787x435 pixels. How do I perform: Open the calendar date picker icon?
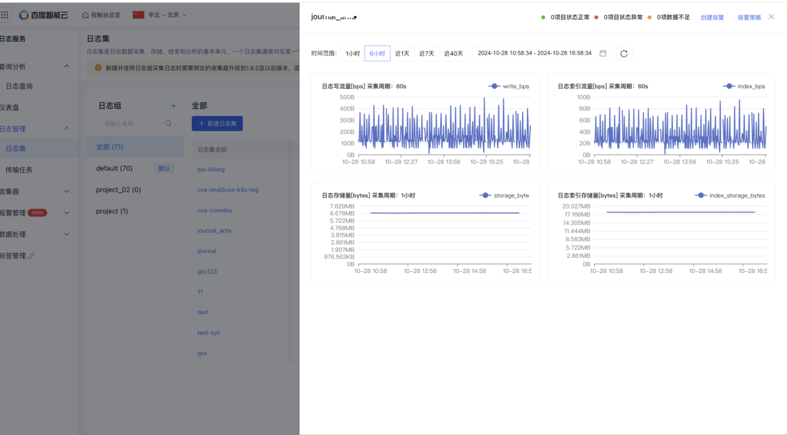click(x=603, y=53)
